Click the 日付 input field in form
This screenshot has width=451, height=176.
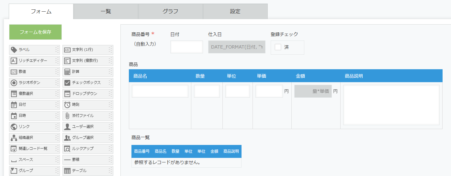coord(186,47)
